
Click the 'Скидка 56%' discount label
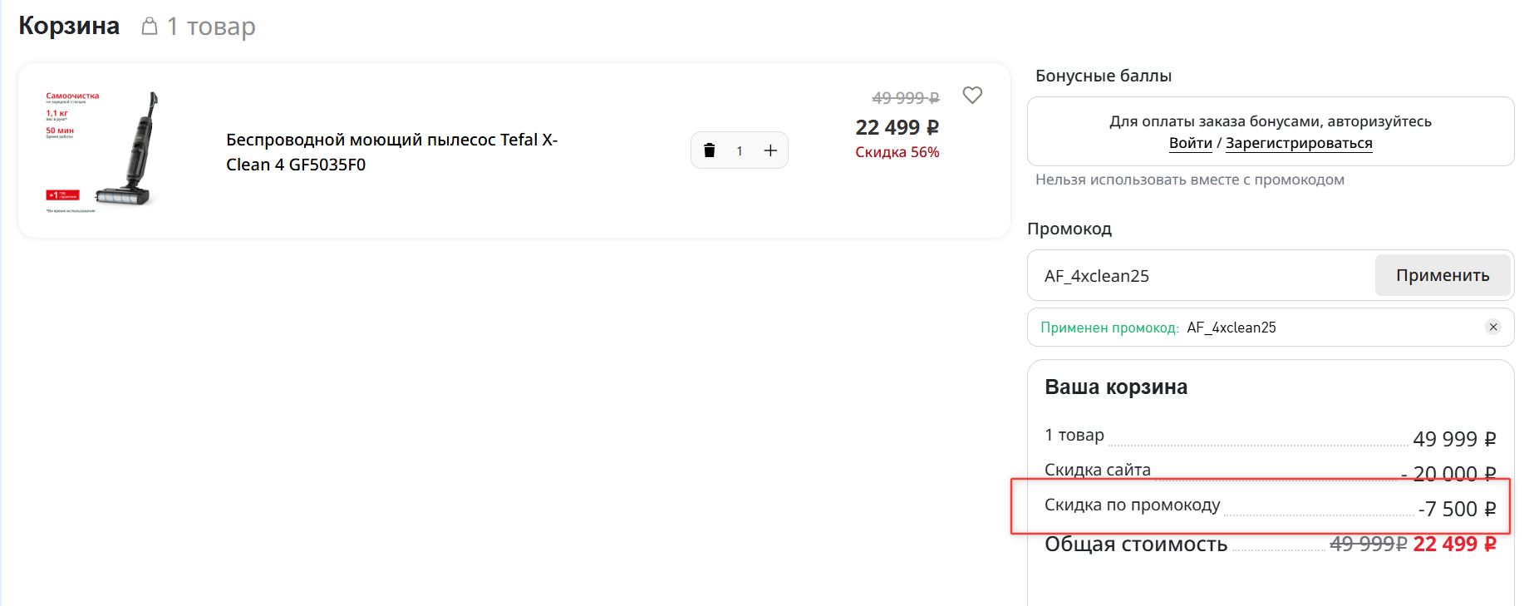click(x=897, y=152)
